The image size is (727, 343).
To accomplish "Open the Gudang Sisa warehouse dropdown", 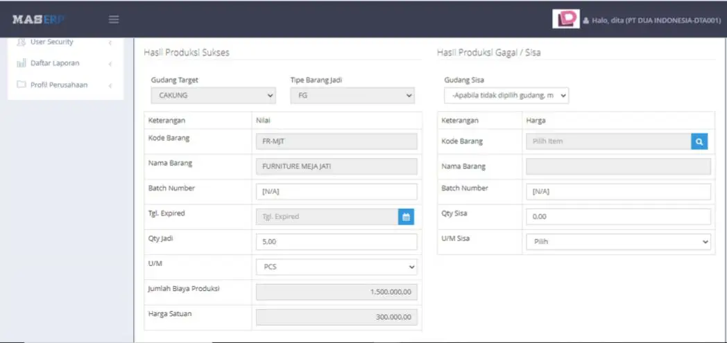I will click(x=506, y=96).
